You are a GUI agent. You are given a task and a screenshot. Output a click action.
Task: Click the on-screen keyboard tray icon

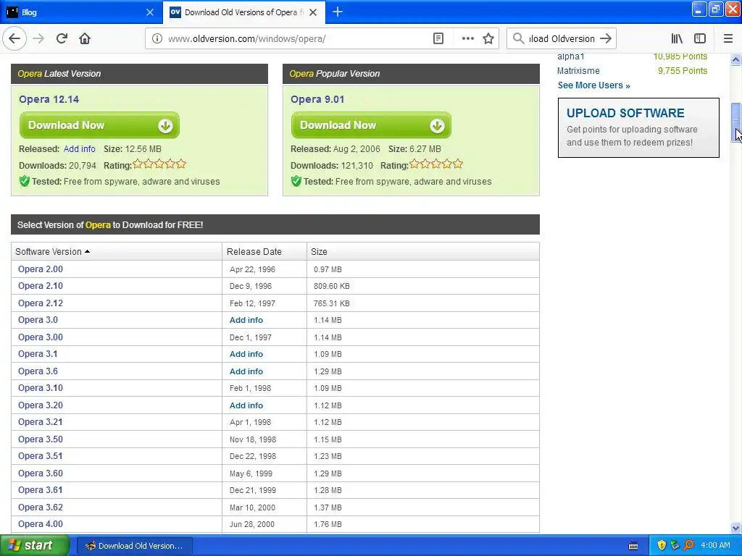pyautogui.click(x=633, y=546)
